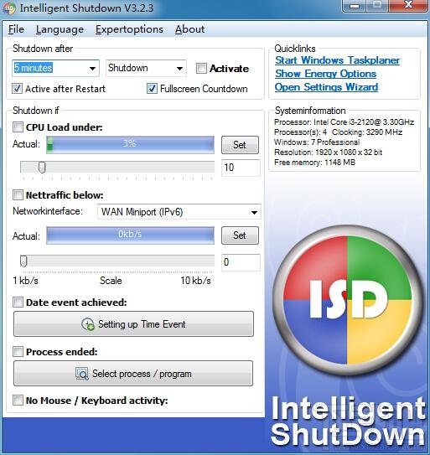This screenshot has width=430, height=455.
Task: Tick Process ended checkbox
Action: click(18, 352)
